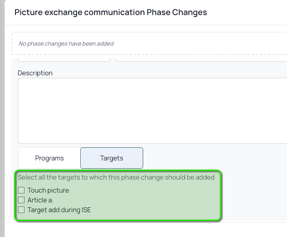Click the Picture exchange communication Phase Changes title
Image resolution: width=287 pixels, height=237 pixels.
click(x=111, y=12)
